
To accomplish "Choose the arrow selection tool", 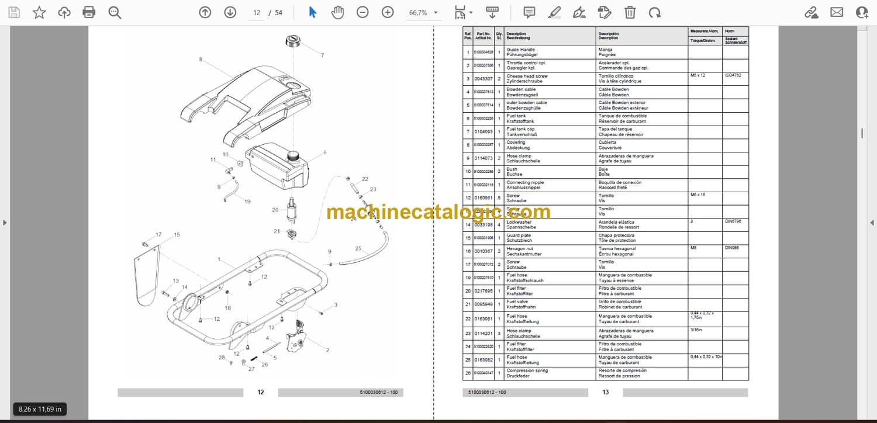I will (312, 12).
